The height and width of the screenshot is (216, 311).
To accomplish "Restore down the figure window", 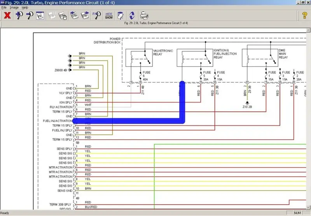I will pos(303,2).
